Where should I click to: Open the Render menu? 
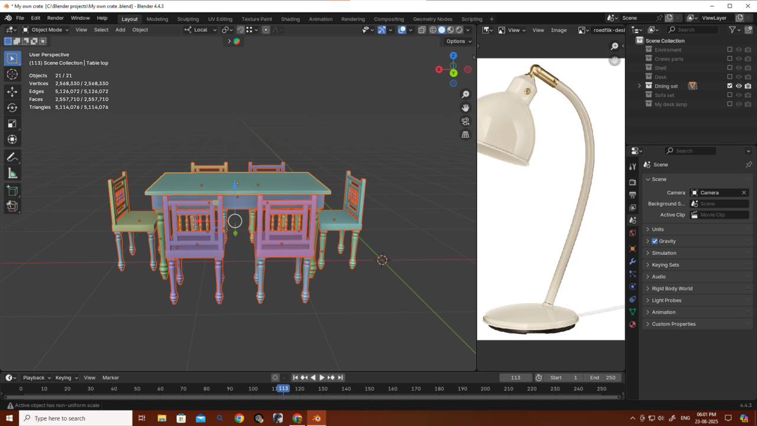tap(55, 18)
